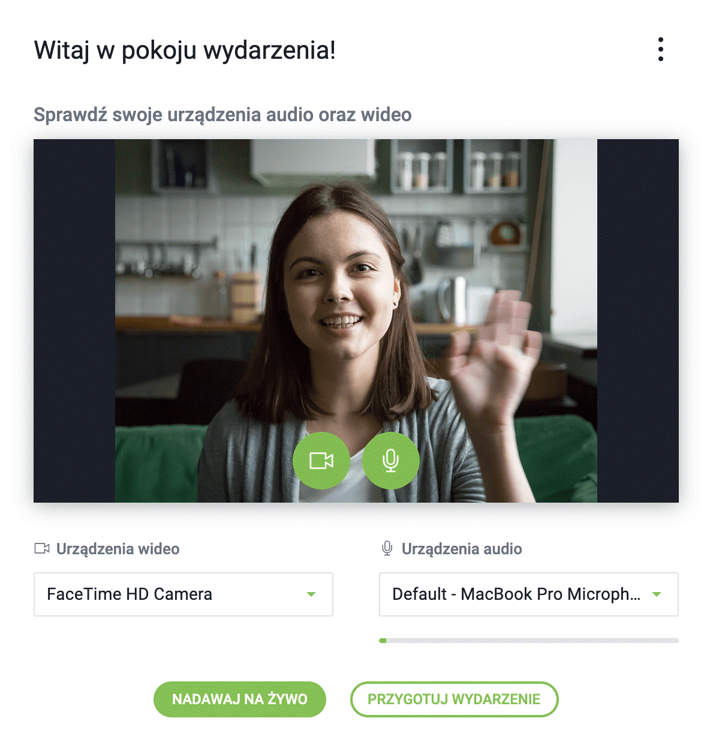The height and width of the screenshot is (745, 710).
Task: Click the Sprawdź swoje urządzenia audio oraz wideo subtitle
Action: tap(222, 115)
